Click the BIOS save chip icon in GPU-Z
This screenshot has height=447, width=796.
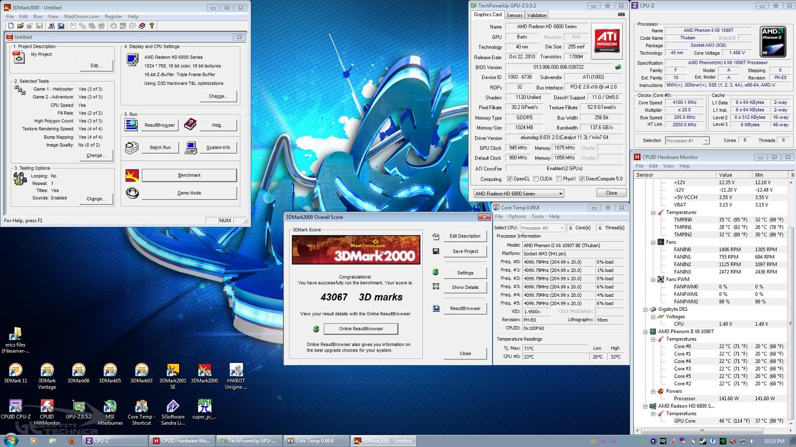click(618, 67)
